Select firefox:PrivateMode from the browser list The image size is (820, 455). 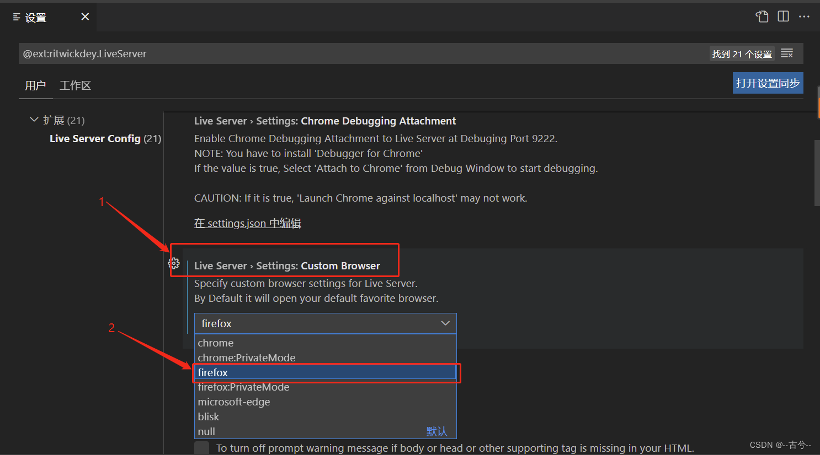[x=243, y=387]
